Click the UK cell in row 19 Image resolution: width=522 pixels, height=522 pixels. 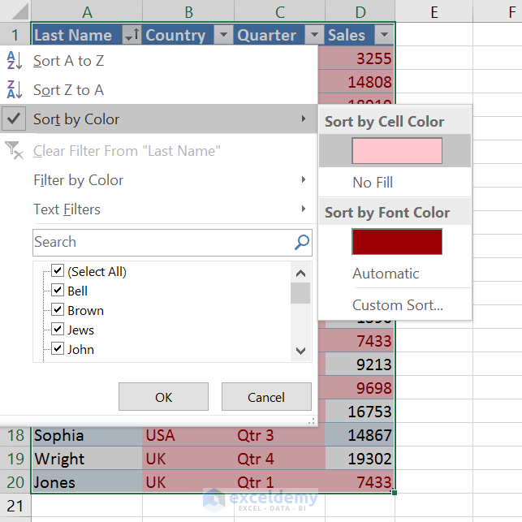point(188,459)
